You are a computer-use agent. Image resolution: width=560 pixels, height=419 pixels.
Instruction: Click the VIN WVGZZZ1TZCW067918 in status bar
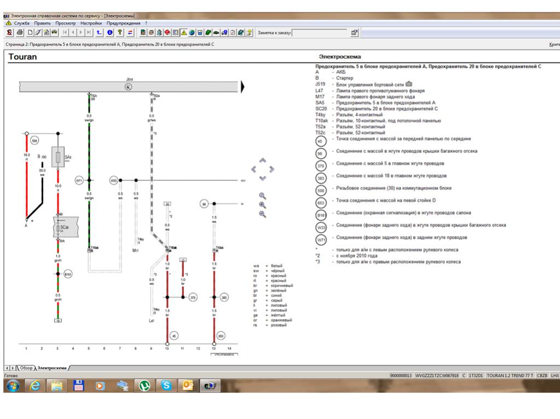[x=437, y=375]
